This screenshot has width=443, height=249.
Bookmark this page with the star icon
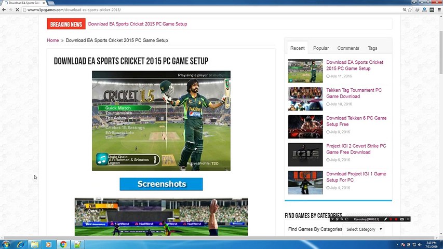[410, 10]
